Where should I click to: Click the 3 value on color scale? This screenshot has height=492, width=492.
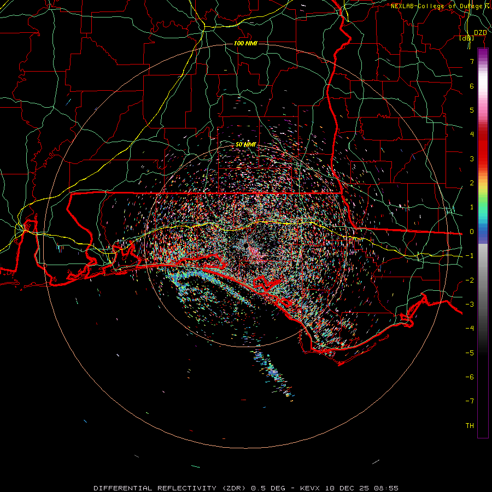pos(472,159)
